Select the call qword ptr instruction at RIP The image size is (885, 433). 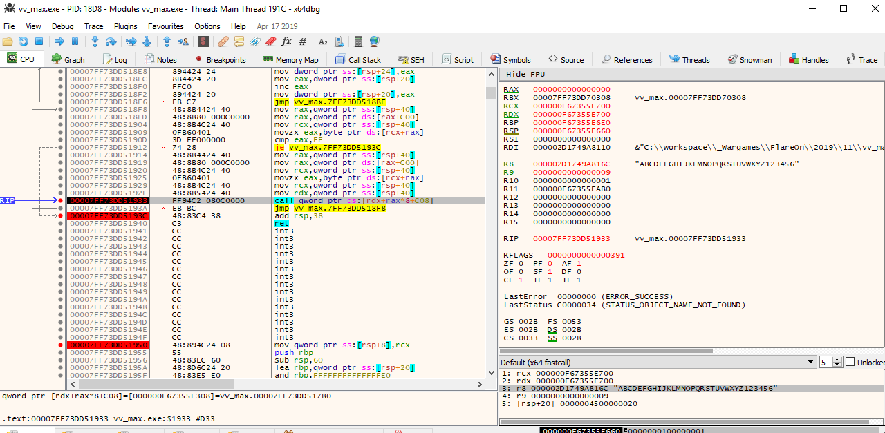pyautogui.click(x=353, y=200)
